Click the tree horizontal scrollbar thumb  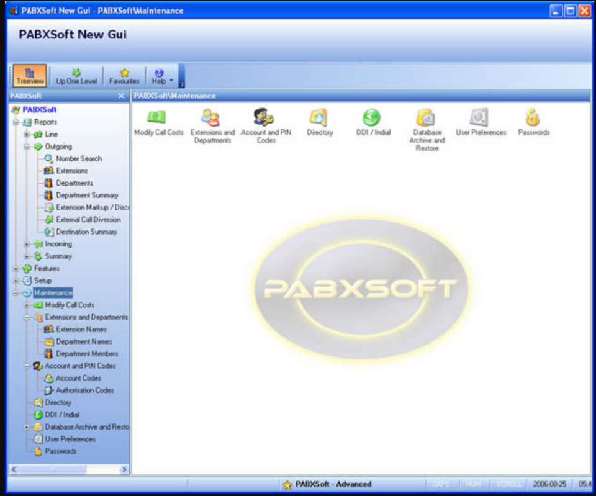click(52, 469)
